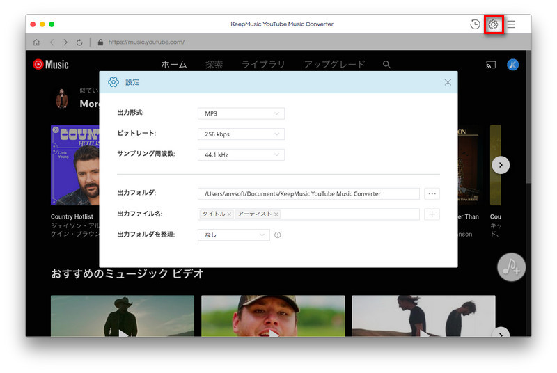Viewport: 557px width, 373px height.
Task: Click the YouTube Music logo
Action: coord(50,64)
